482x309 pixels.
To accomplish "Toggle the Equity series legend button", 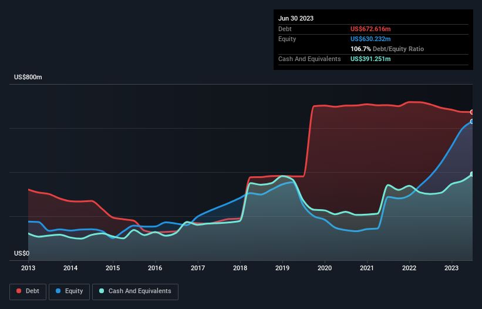I will tap(69, 291).
